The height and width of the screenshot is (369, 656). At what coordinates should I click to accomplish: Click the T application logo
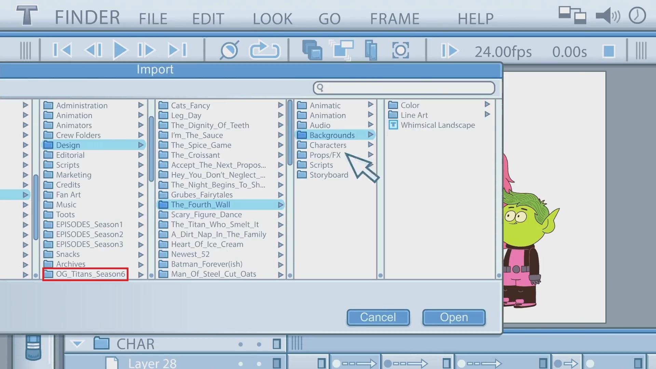pos(27,15)
